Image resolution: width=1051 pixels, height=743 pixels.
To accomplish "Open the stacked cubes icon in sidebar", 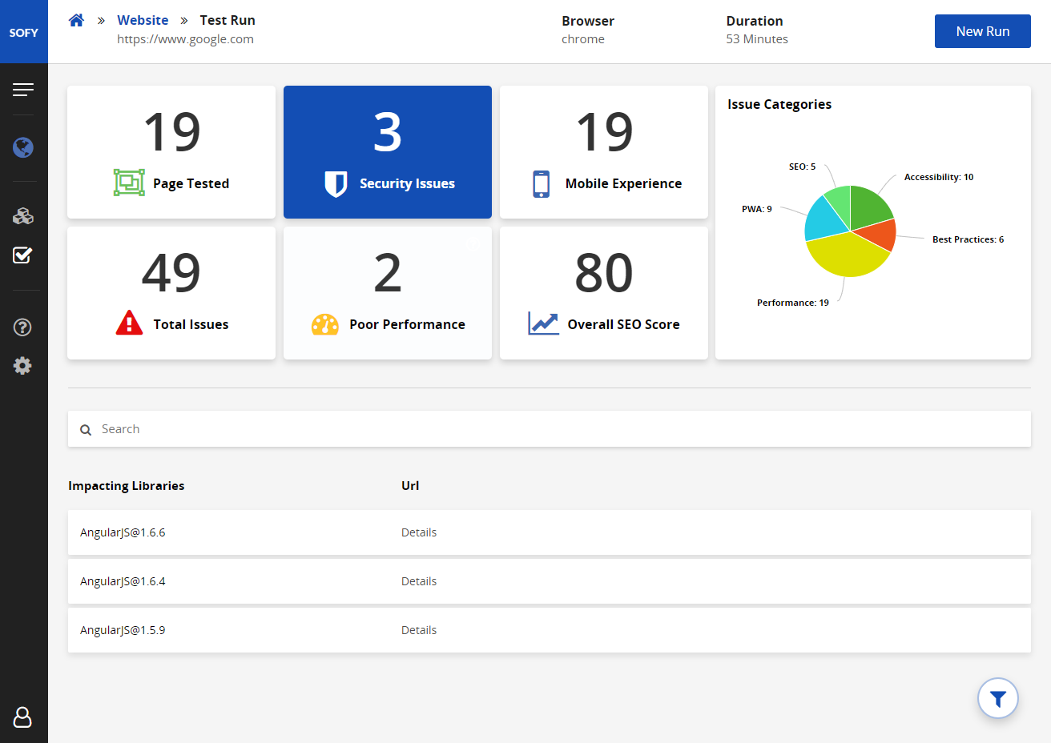I will pos(23,216).
